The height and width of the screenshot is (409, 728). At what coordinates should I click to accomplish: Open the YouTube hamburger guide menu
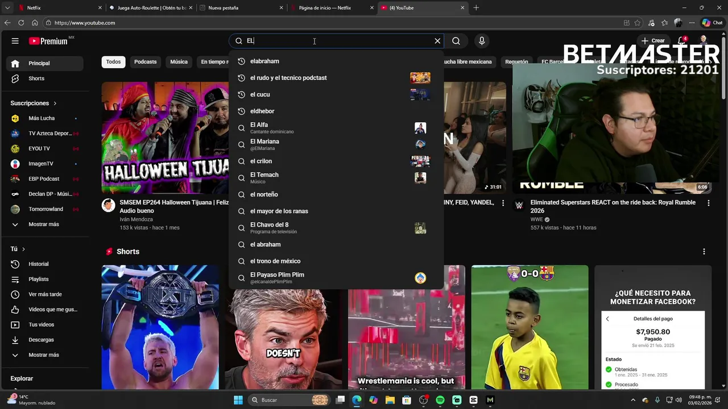click(x=15, y=41)
